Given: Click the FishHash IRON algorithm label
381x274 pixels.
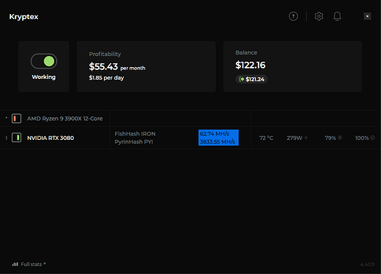Looking at the screenshot, I should click(135, 134).
